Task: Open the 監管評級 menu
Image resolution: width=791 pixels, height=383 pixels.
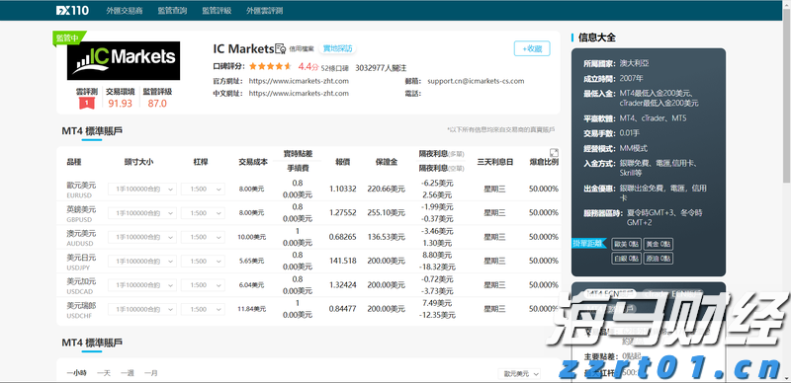Action: point(217,11)
